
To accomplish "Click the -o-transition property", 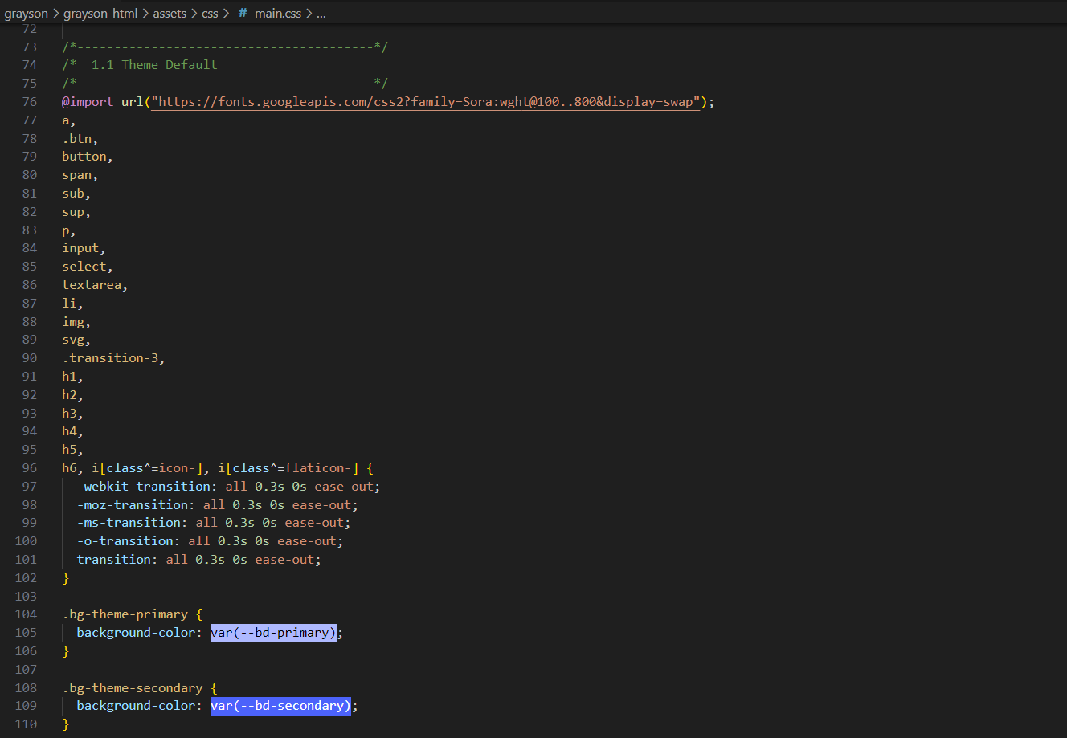I will point(125,541).
